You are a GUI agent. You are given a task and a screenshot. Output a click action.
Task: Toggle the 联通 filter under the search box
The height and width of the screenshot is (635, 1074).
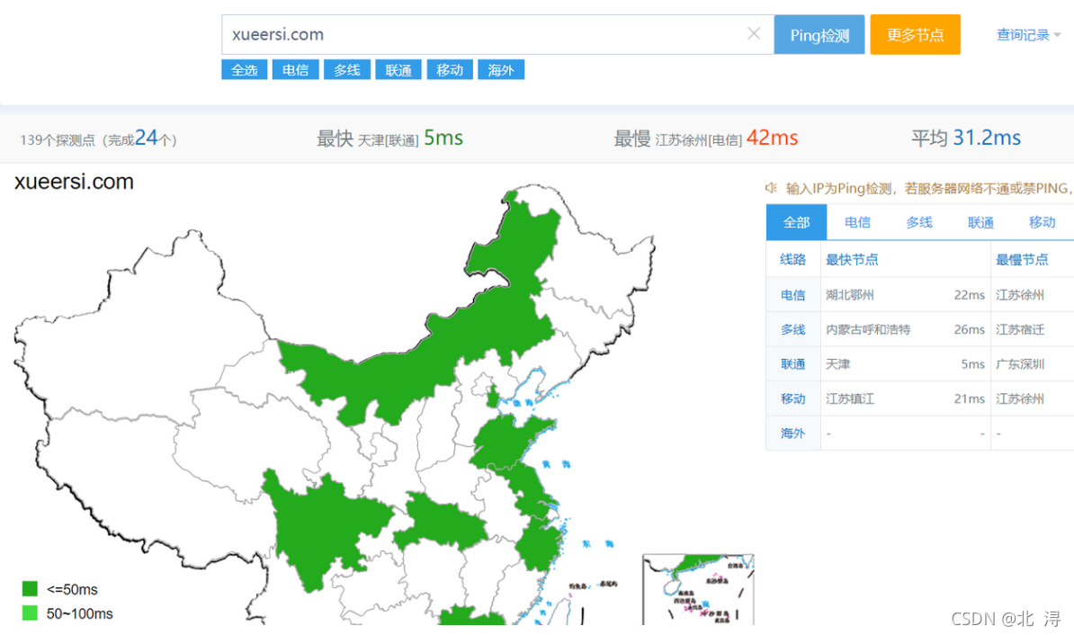(x=398, y=70)
